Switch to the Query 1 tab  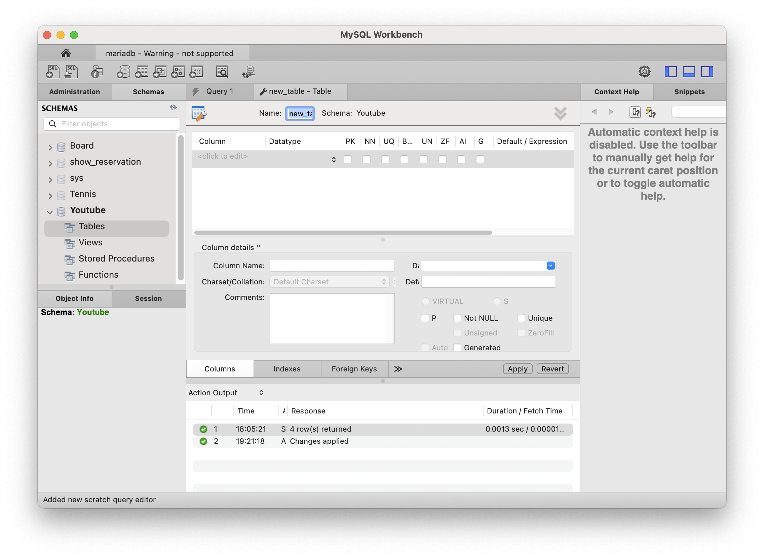tap(220, 91)
